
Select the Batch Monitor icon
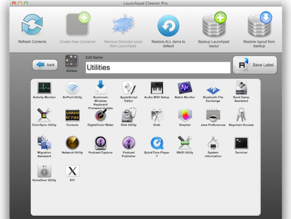(185, 88)
